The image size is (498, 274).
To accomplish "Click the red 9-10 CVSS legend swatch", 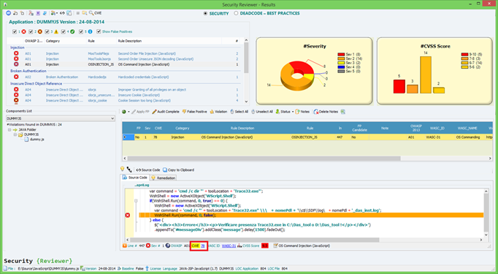I will tap(464, 54).
